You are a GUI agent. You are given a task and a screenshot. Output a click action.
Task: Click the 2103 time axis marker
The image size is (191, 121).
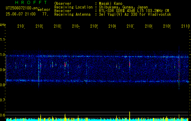[57, 26]
